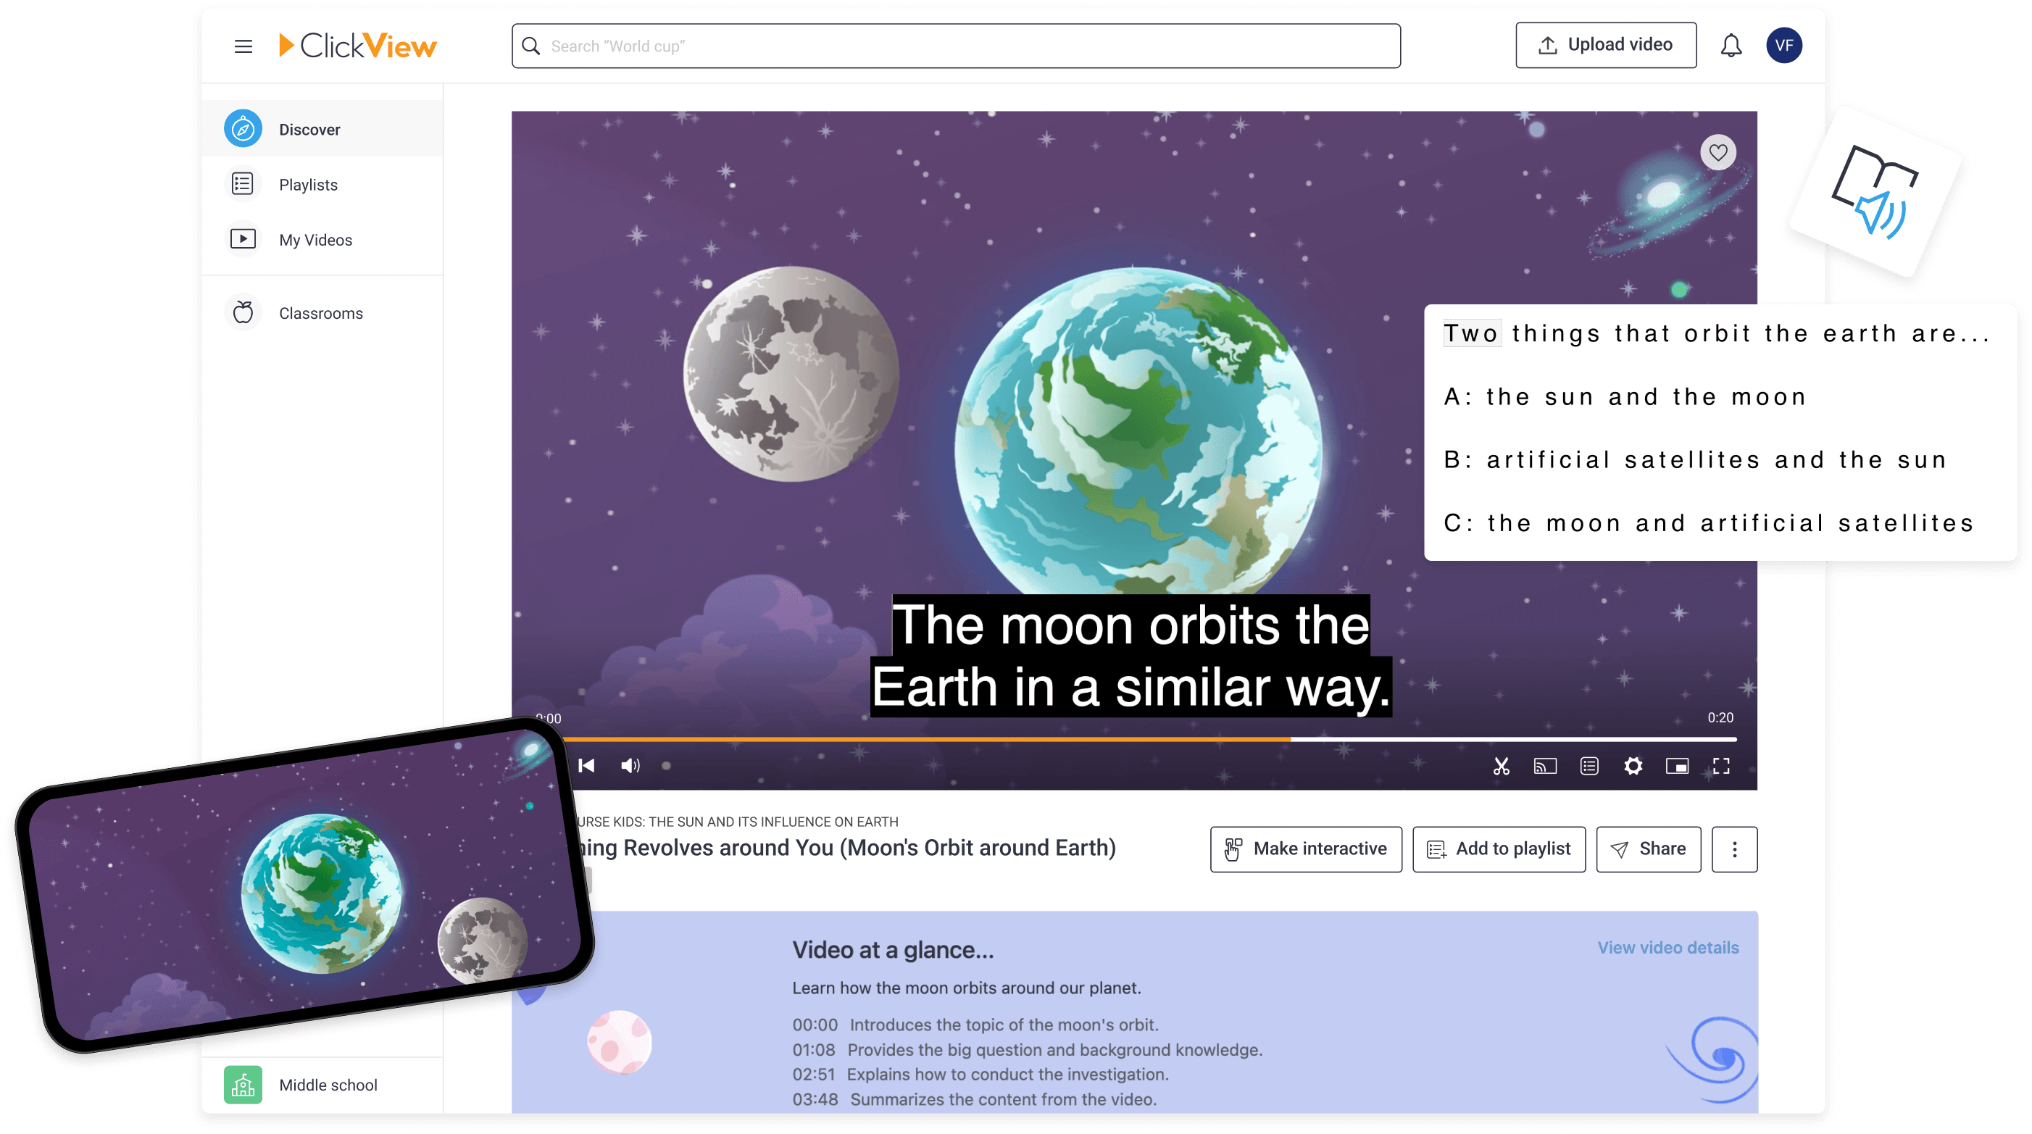Seek on the orange progress bar
Image resolution: width=2032 pixels, height=1134 pixels.
(928, 739)
